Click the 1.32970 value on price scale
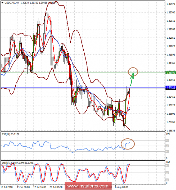176x190 pixels. (x=170, y=4)
